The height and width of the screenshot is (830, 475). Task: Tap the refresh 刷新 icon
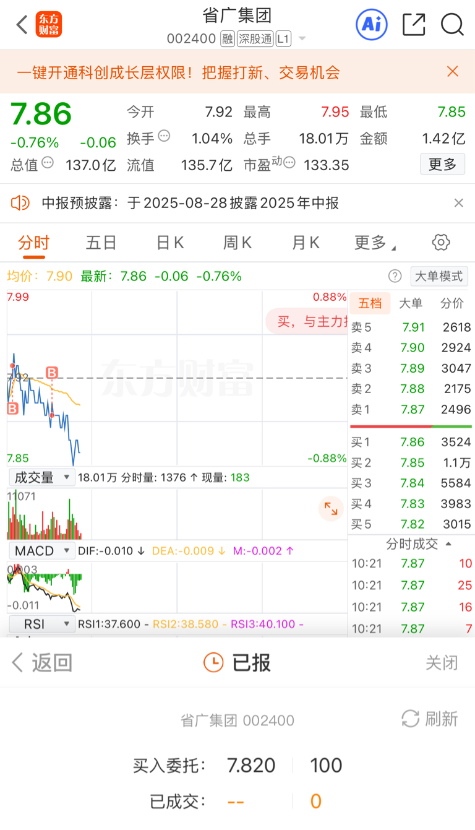click(411, 719)
